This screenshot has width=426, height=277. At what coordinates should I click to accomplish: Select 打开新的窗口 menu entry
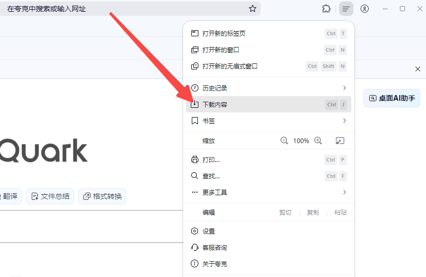(268, 50)
